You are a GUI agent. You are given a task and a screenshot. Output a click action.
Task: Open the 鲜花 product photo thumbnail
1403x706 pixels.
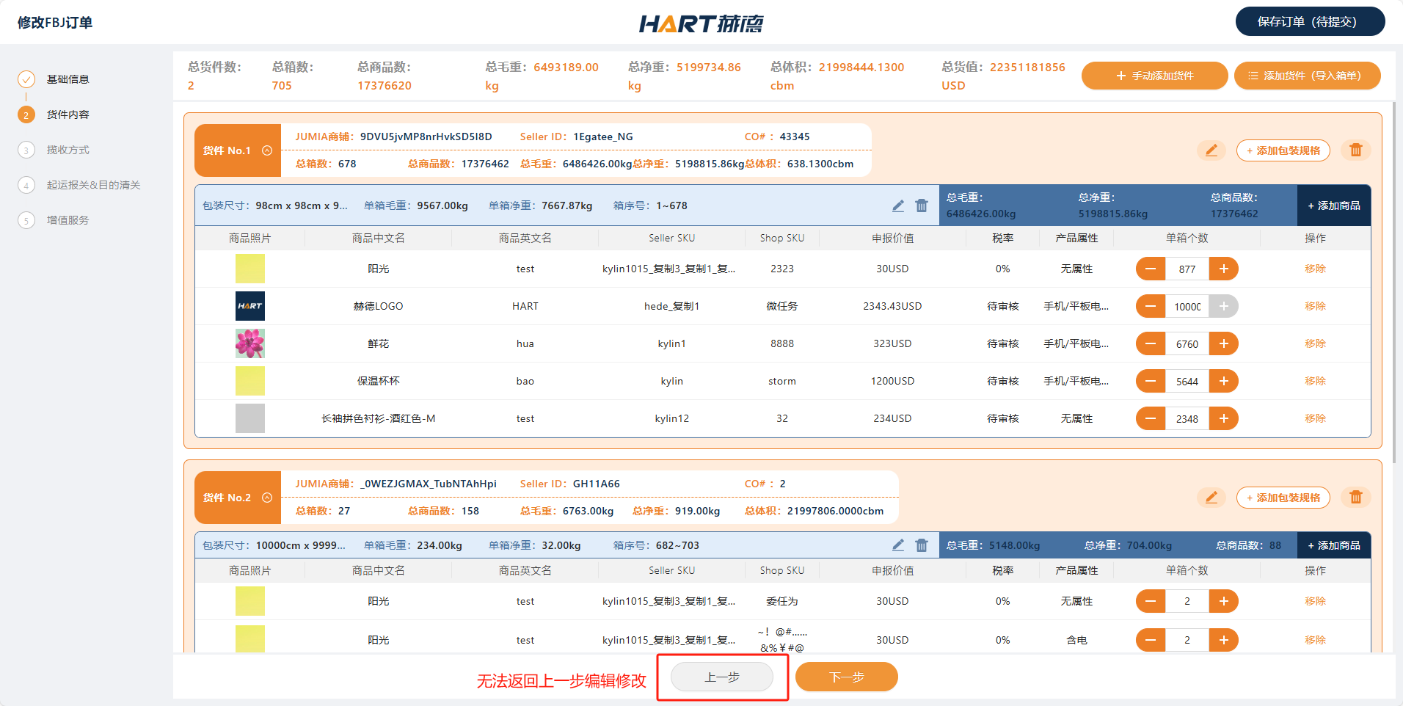(250, 343)
